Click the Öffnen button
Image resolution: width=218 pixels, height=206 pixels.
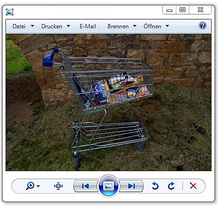click(x=153, y=26)
